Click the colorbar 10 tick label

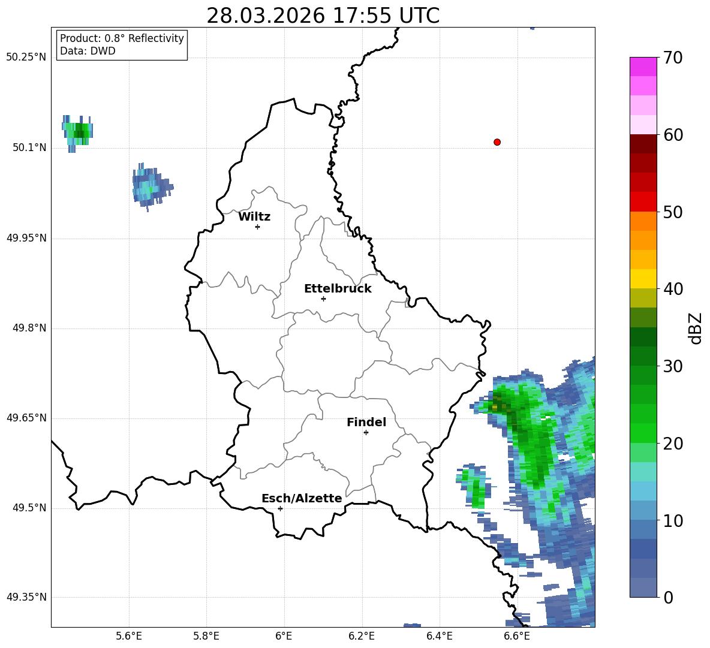tap(673, 520)
